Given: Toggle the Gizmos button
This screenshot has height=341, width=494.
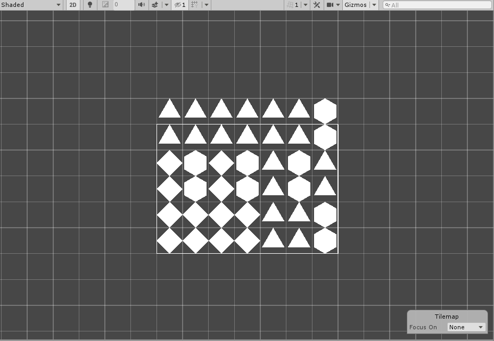Looking at the screenshot, I should point(356,5).
